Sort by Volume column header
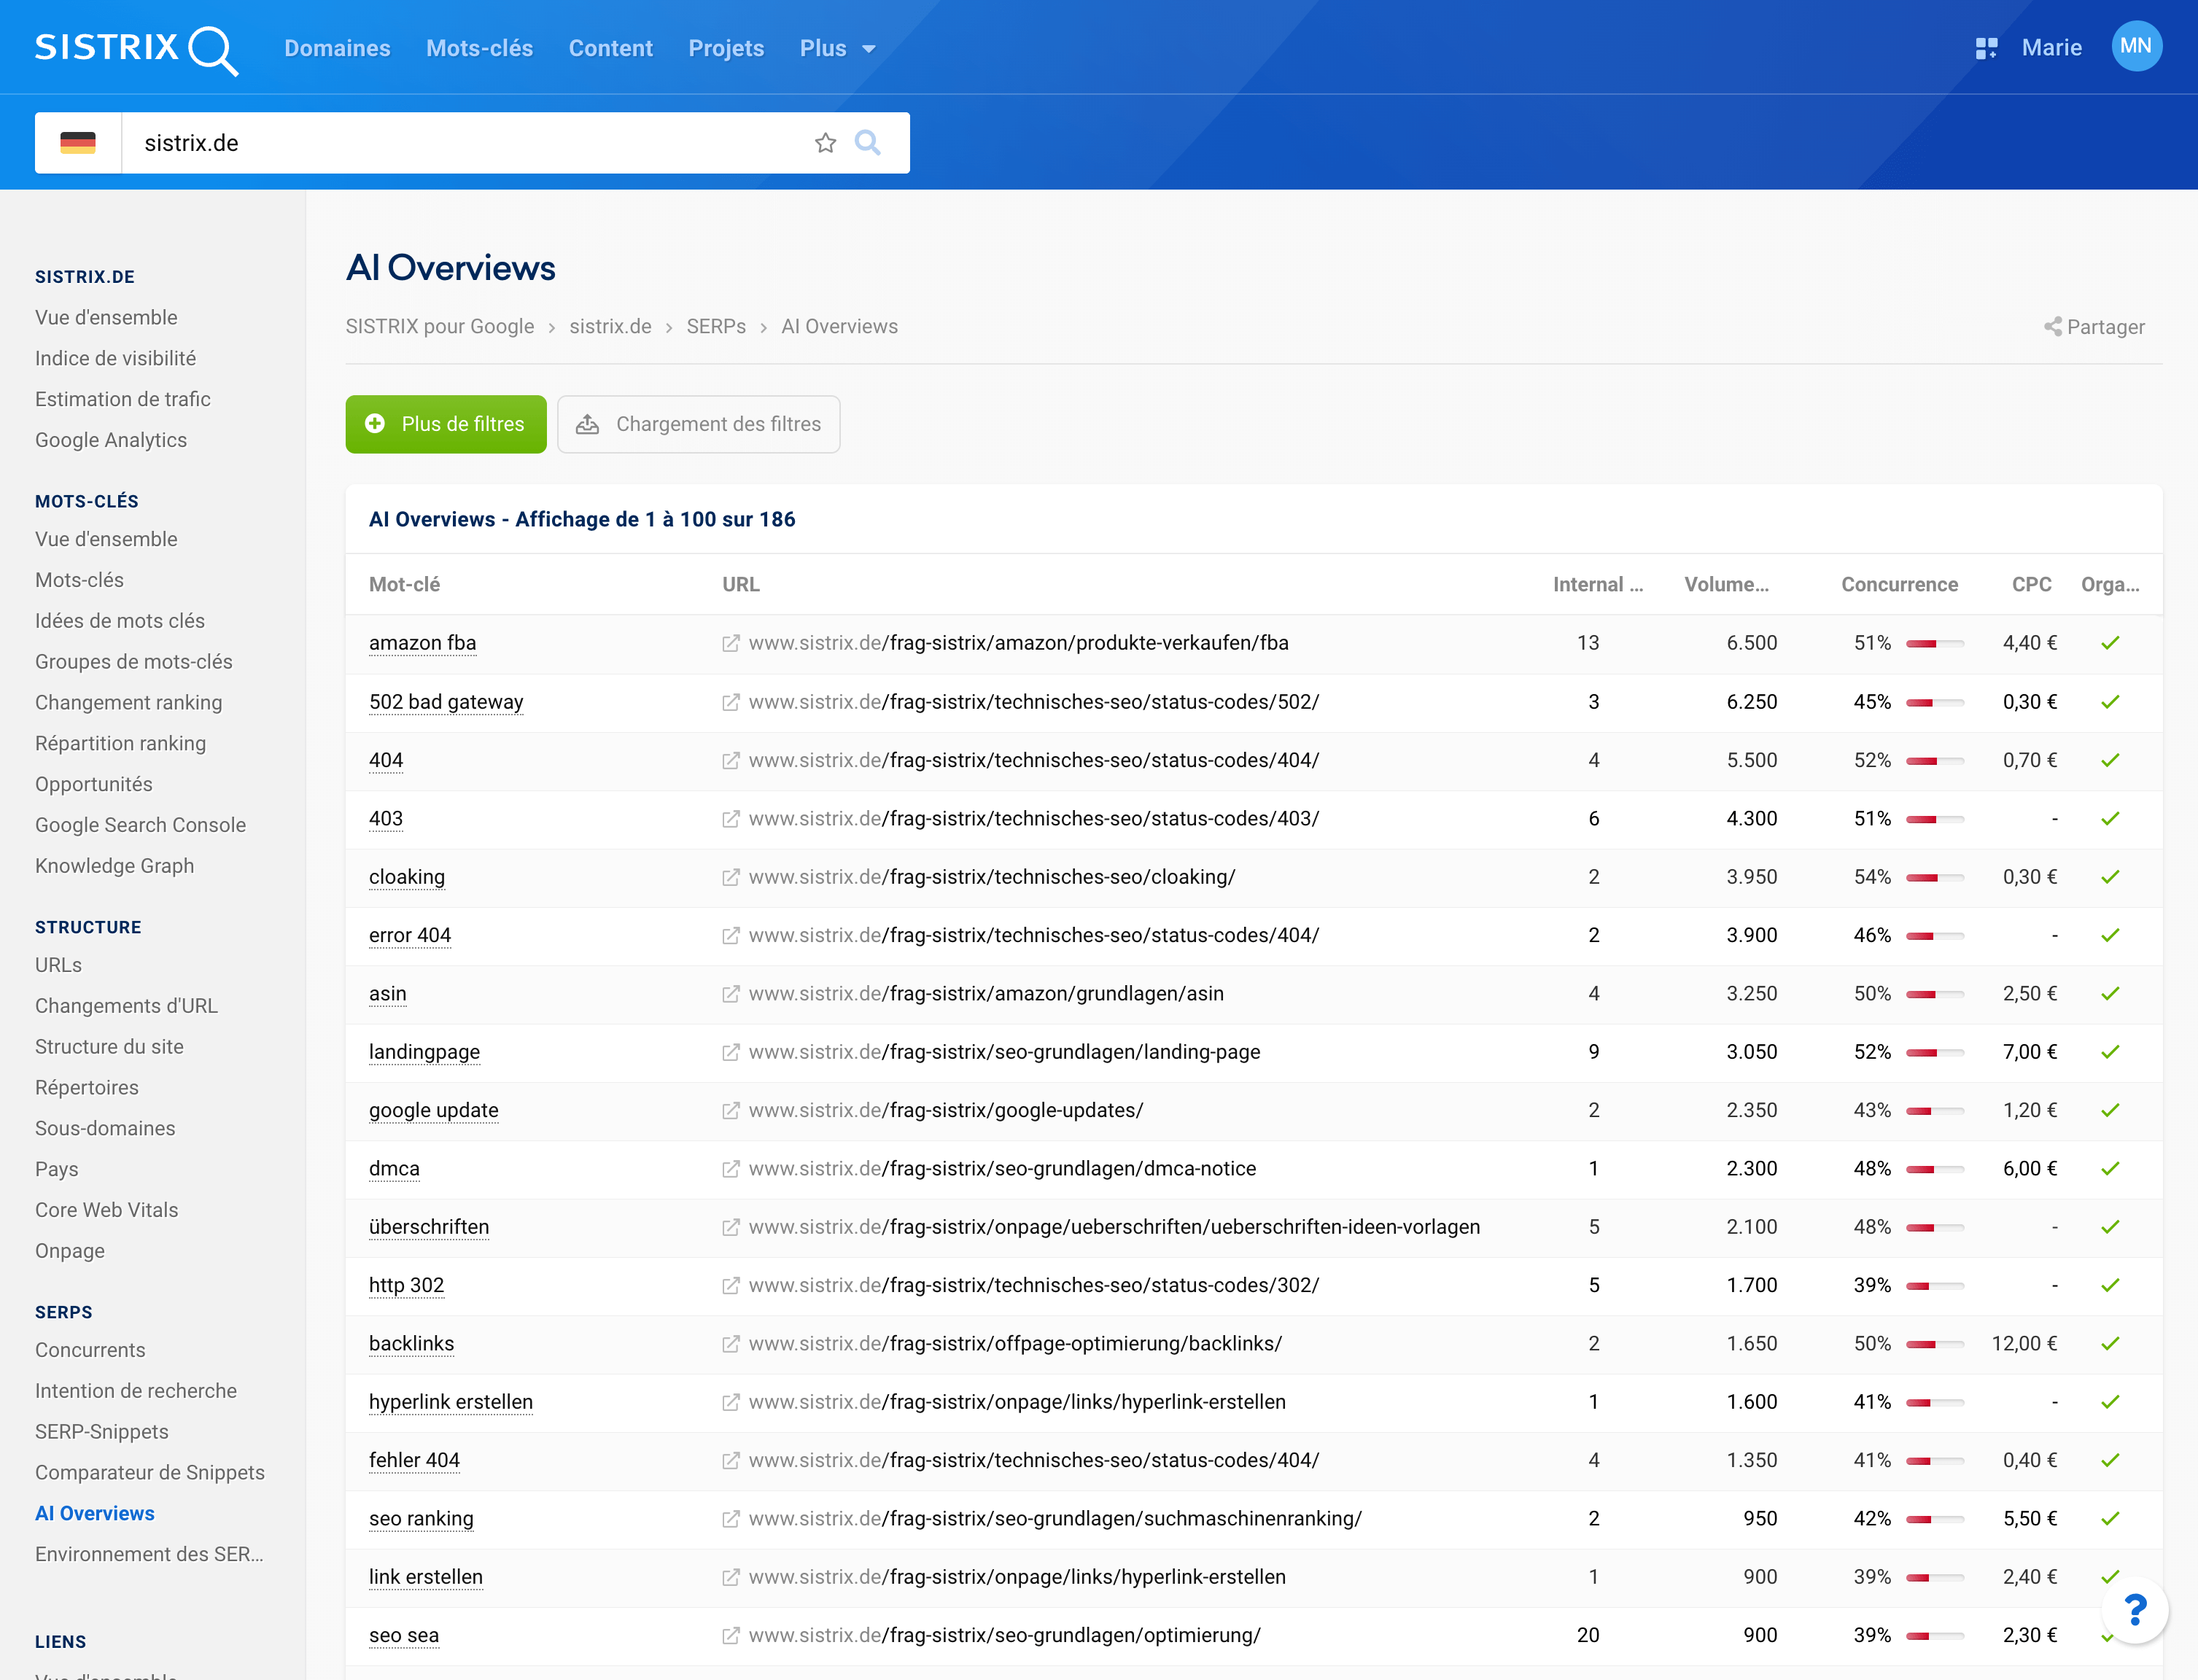The width and height of the screenshot is (2198, 1680). pyautogui.click(x=1726, y=585)
